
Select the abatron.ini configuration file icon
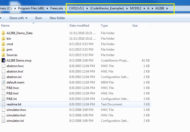coord(3,77)
